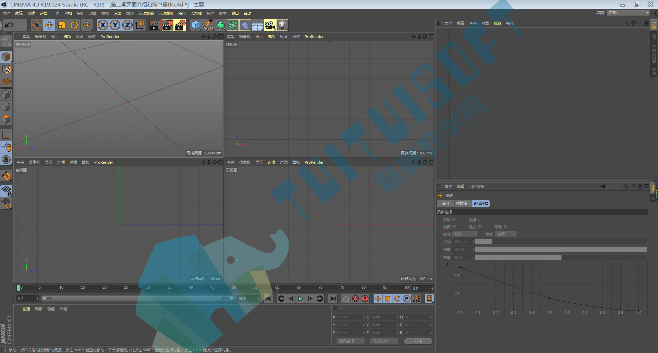
Task: Toggle the 表面 checkbox
Action: 454,227
